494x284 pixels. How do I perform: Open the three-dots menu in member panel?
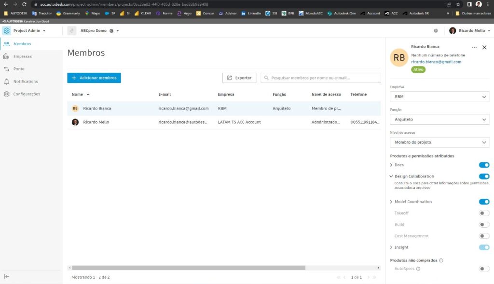pyautogui.click(x=475, y=47)
